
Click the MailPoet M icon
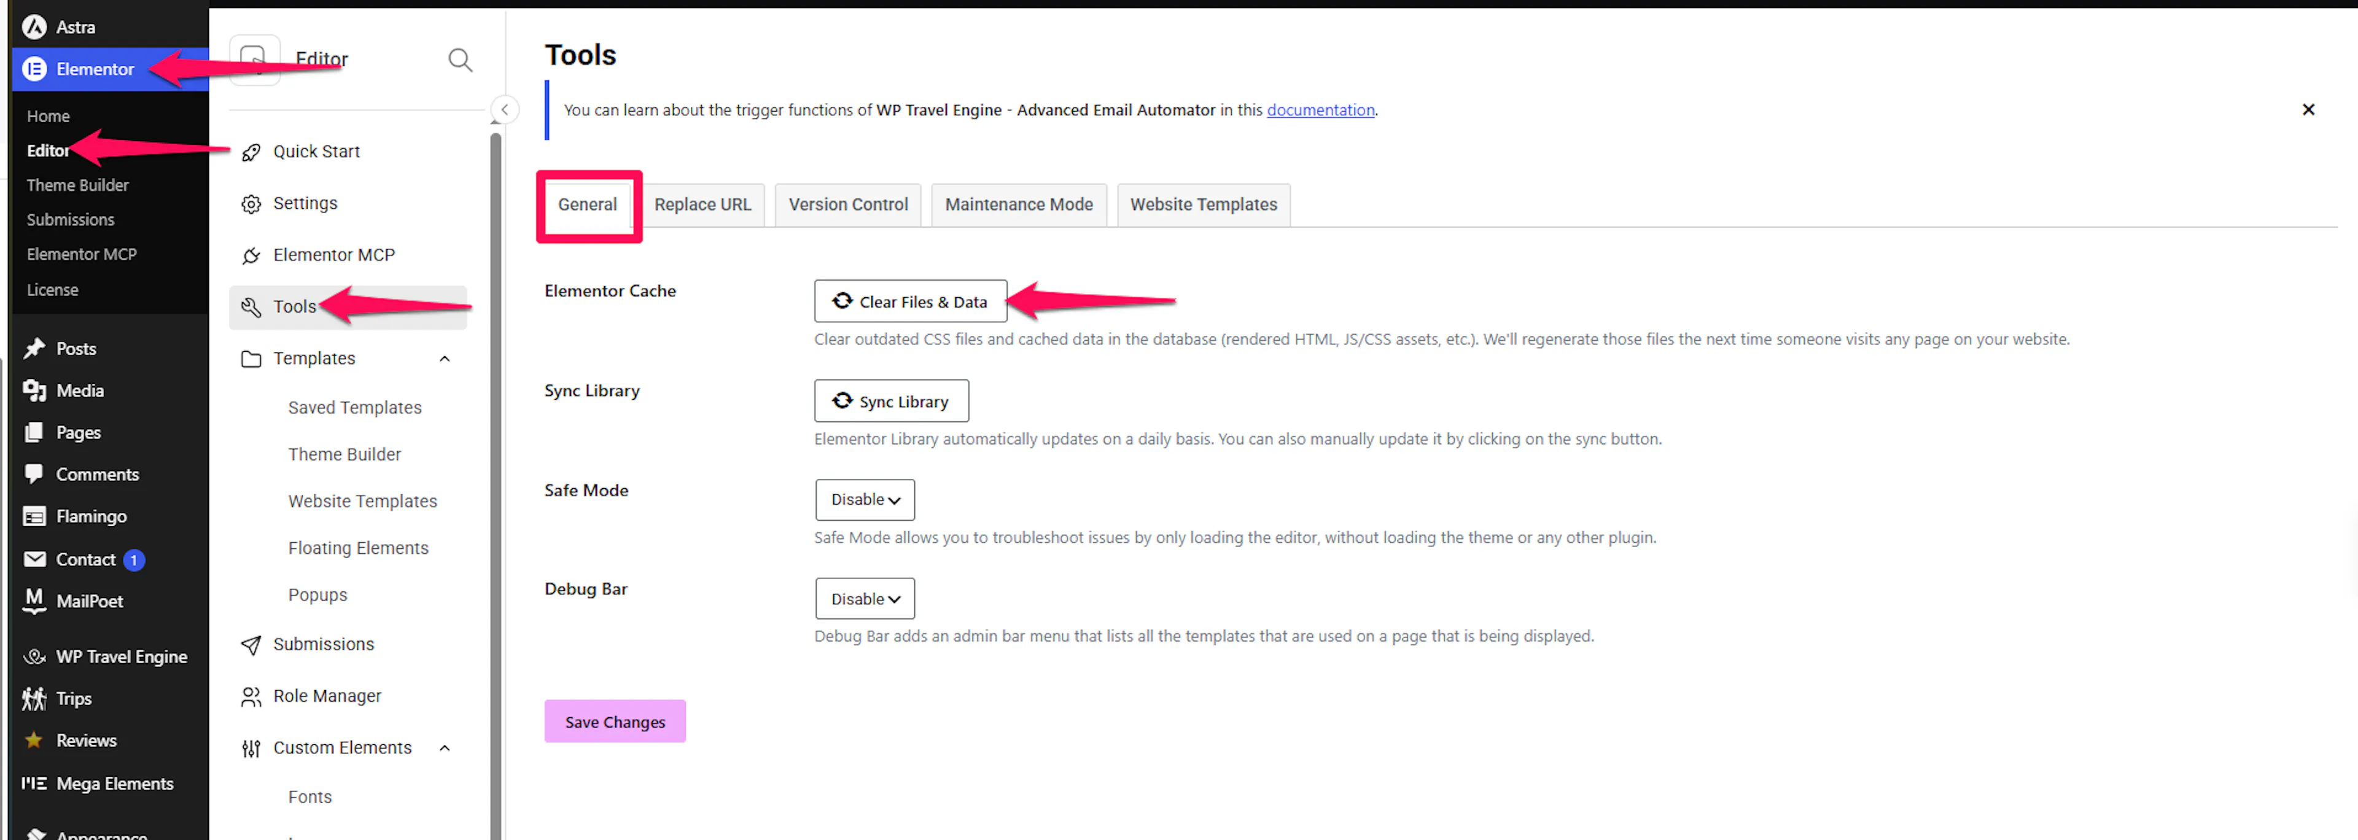(34, 601)
